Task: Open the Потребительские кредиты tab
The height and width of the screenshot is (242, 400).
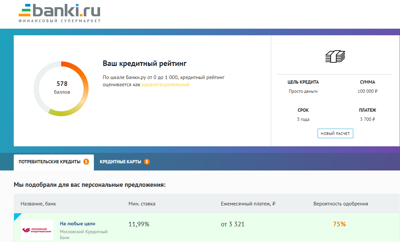Action: (49, 162)
